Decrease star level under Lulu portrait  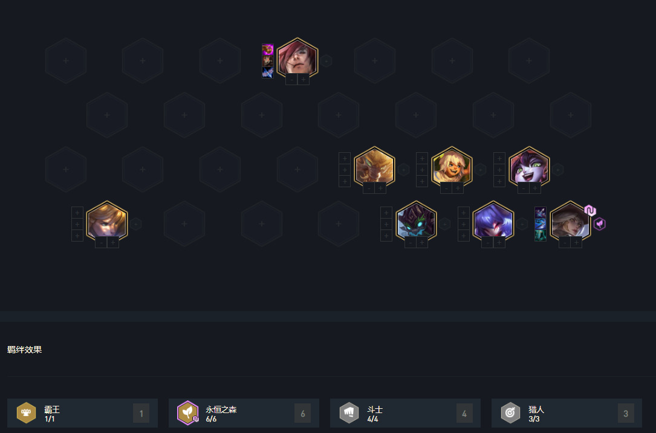pos(524,188)
